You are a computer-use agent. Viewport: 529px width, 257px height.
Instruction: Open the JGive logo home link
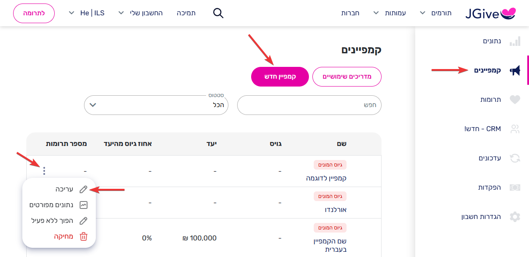click(x=490, y=13)
